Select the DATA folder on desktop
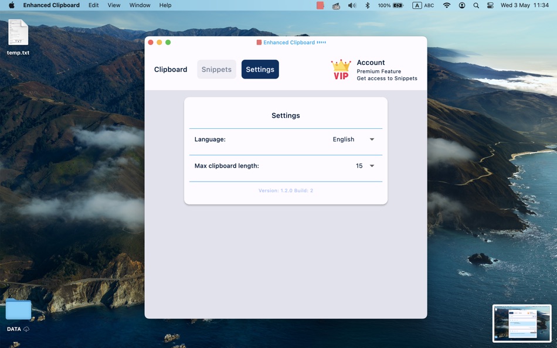Viewport: 557px width, 348px height. tap(18, 315)
